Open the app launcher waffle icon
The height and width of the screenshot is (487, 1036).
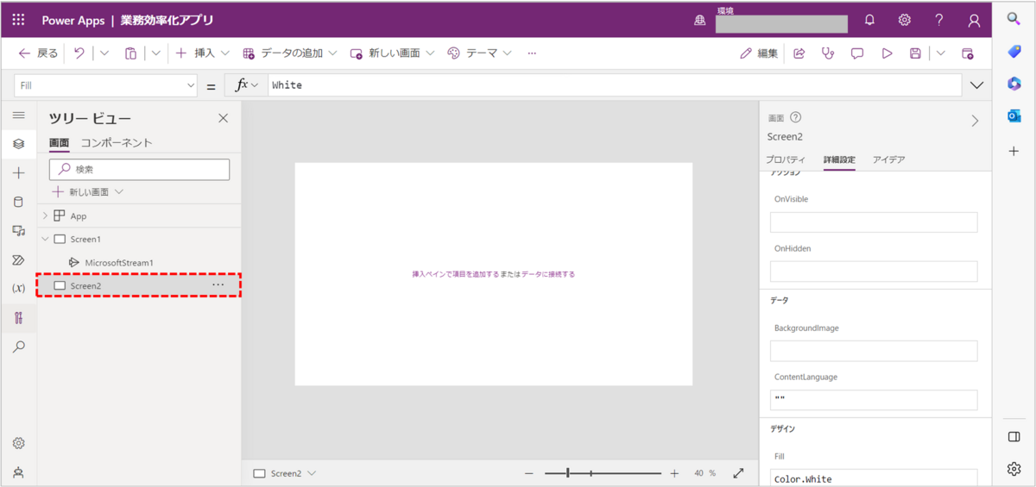pos(18,21)
